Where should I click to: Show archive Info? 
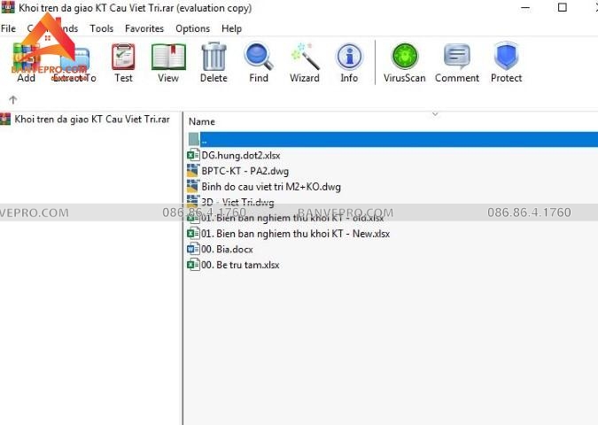[349, 57]
